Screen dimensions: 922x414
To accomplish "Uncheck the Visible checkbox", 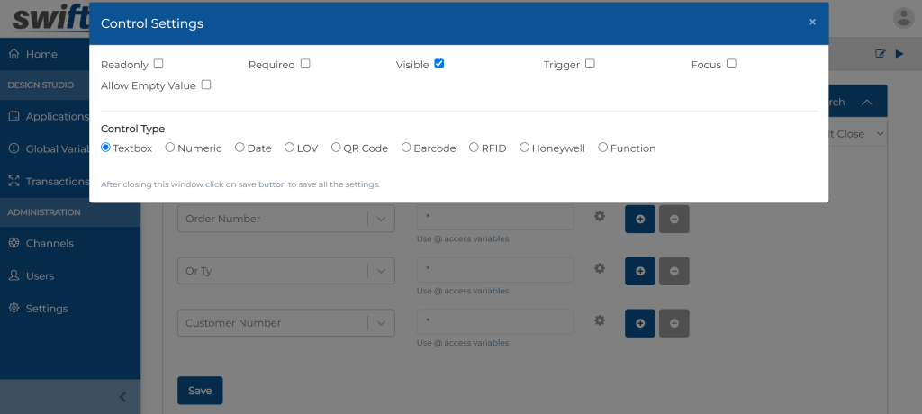I will tap(439, 64).
